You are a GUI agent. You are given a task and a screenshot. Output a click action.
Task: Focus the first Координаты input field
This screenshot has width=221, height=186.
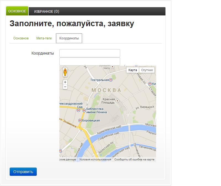[90, 53]
